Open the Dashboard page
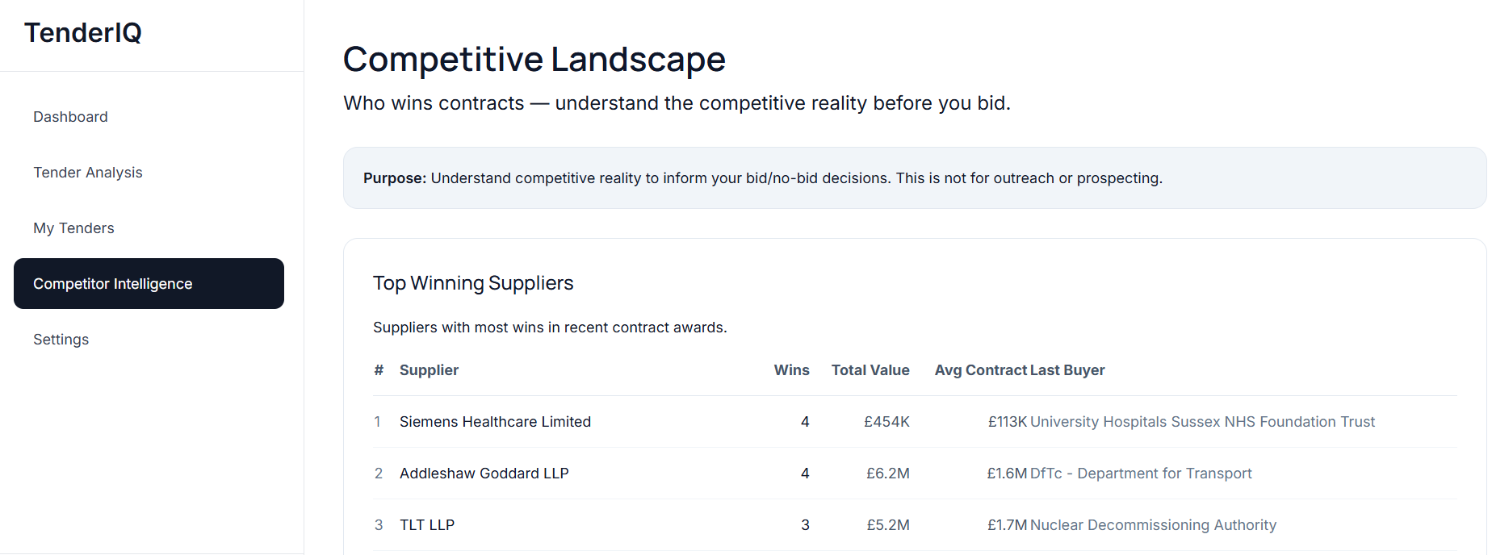The height and width of the screenshot is (555, 1492). [x=70, y=117]
